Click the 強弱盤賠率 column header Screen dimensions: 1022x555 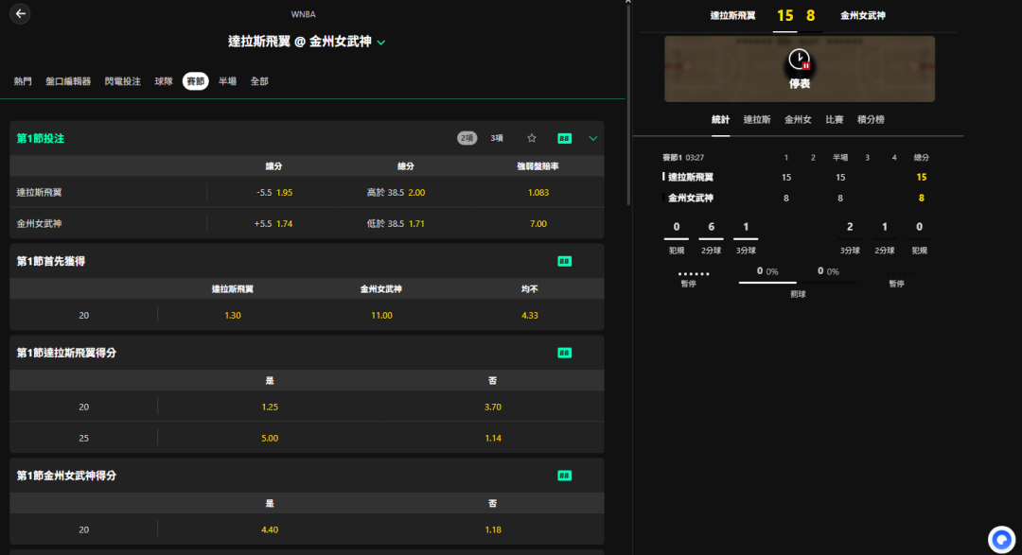tap(537, 166)
